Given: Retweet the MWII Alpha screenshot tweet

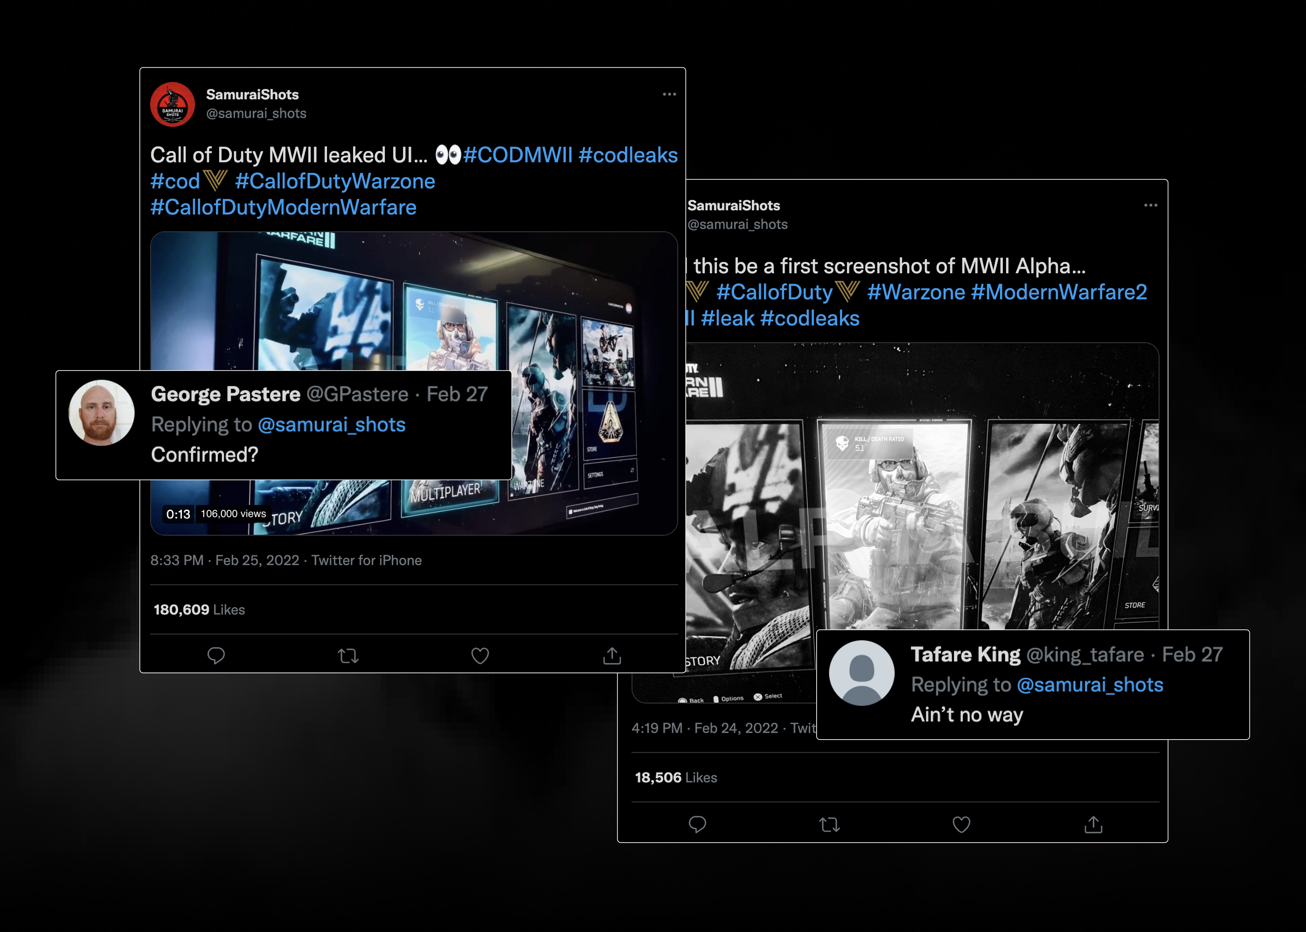Looking at the screenshot, I should [829, 825].
